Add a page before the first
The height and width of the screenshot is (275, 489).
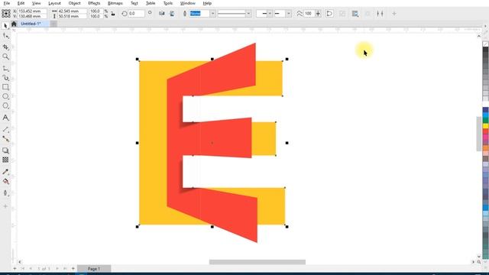pyautogui.click(x=15, y=268)
